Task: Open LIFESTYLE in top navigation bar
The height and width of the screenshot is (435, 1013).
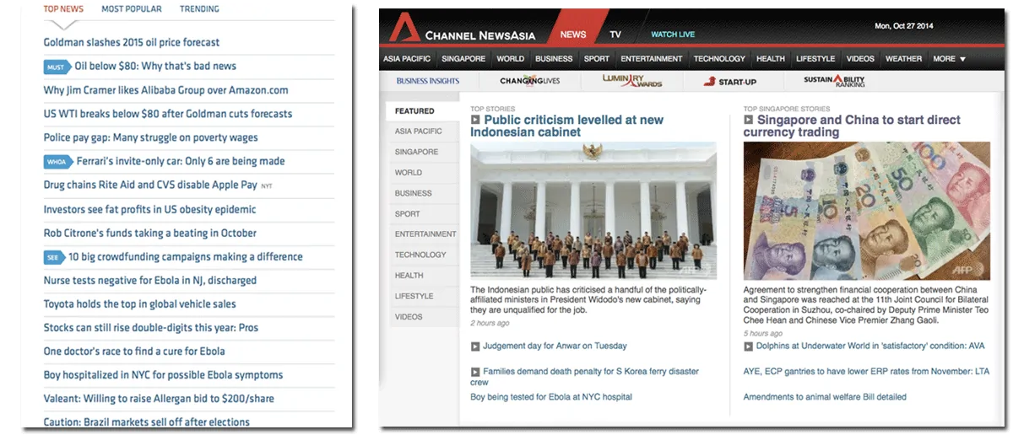Action: (x=815, y=59)
